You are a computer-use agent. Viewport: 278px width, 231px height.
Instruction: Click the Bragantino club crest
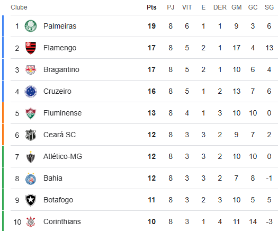pyautogui.click(x=31, y=70)
